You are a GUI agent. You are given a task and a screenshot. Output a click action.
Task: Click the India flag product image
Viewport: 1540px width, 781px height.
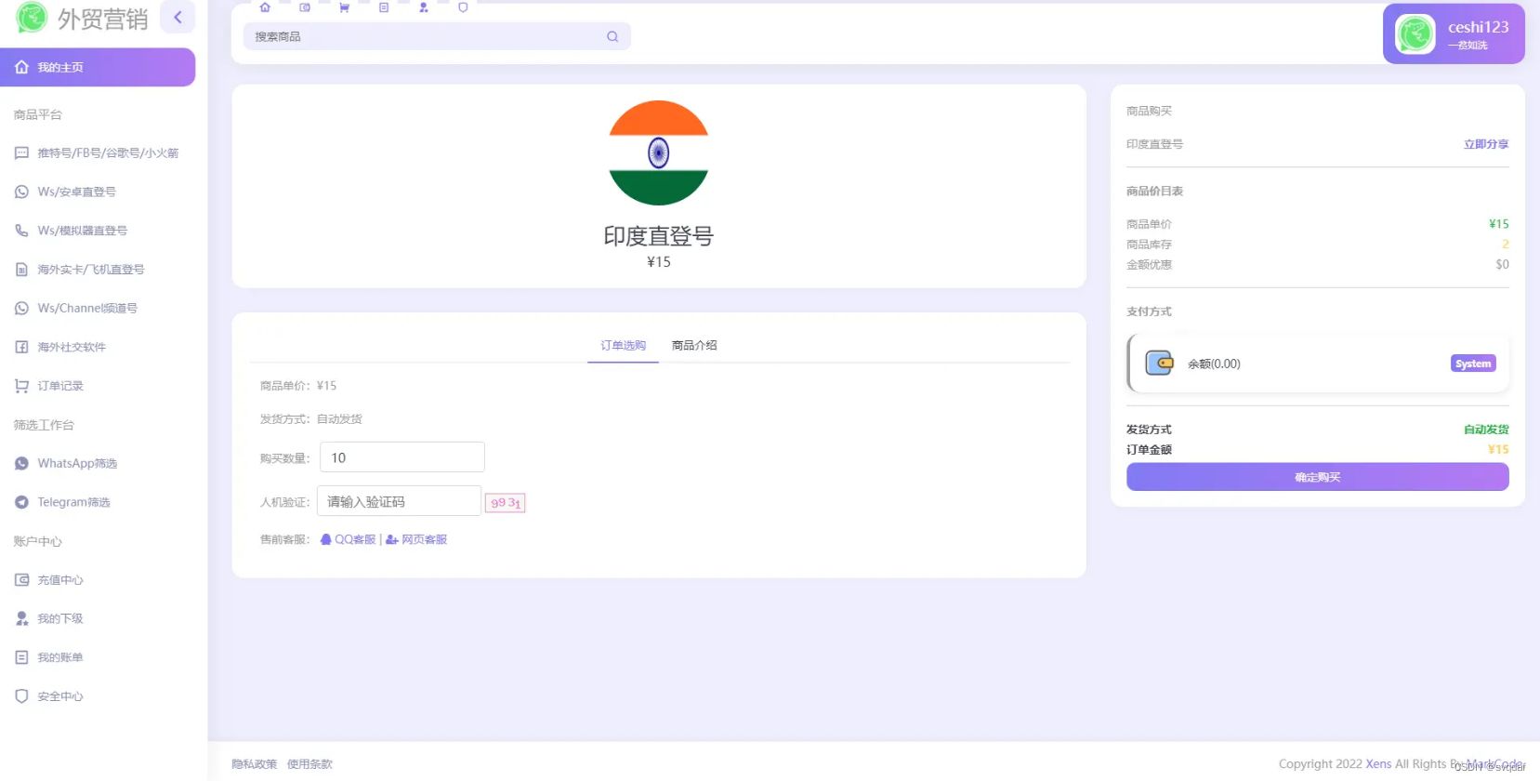pyautogui.click(x=659, y=152)
